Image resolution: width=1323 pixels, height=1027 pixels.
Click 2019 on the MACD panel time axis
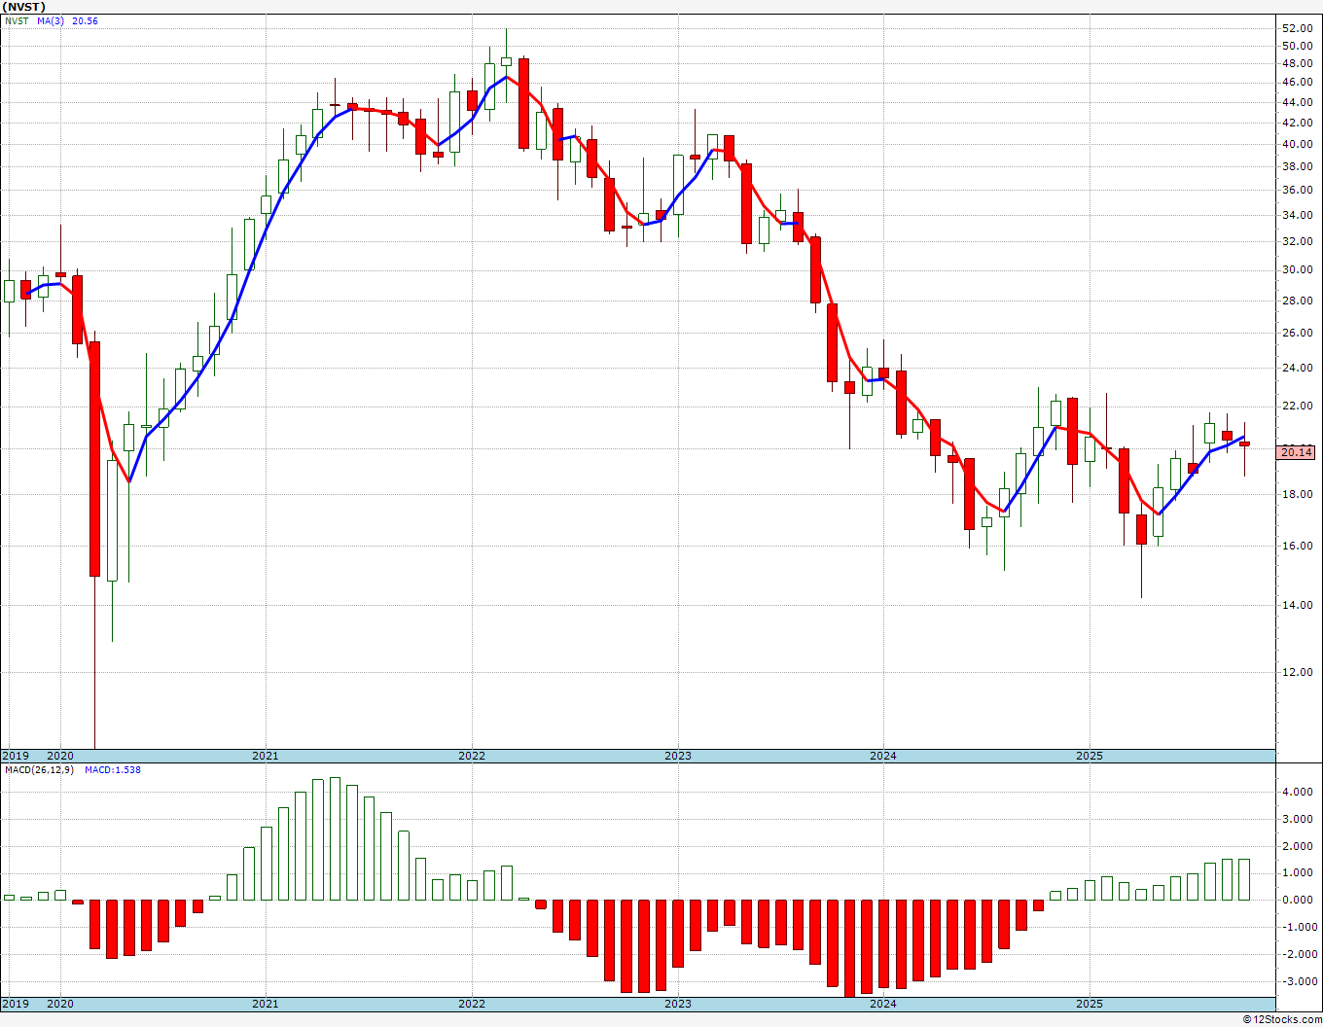(16, 1004)
